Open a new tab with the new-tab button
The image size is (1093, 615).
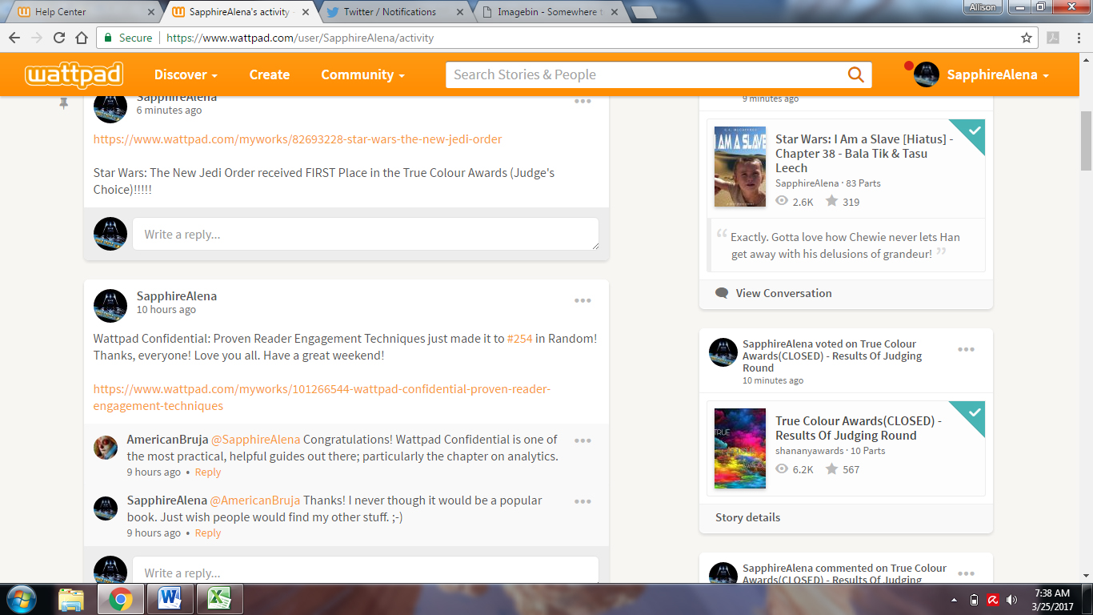click(x=644, y=12)
